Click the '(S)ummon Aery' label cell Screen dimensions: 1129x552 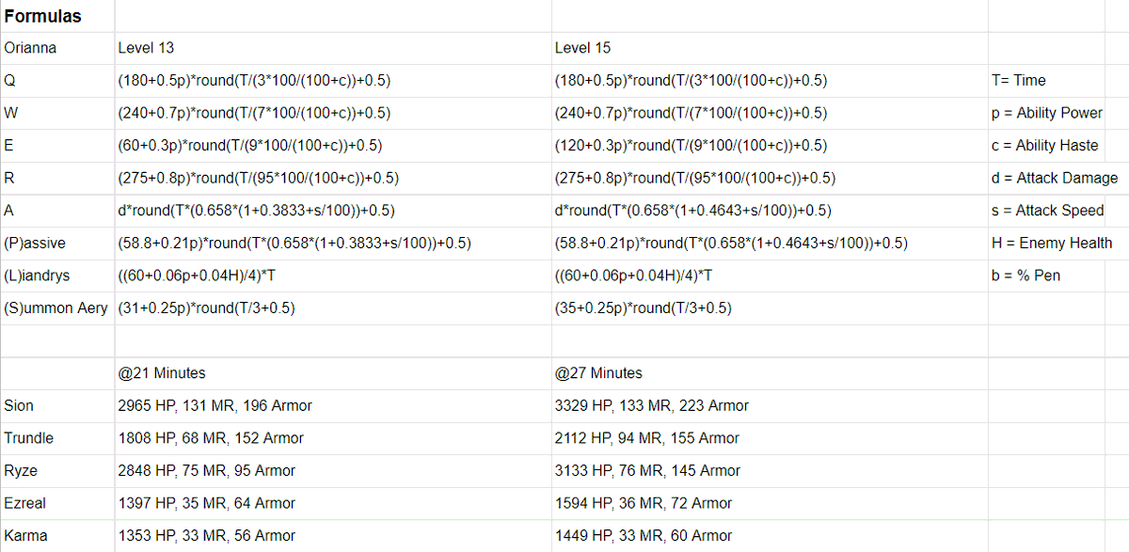56,308
